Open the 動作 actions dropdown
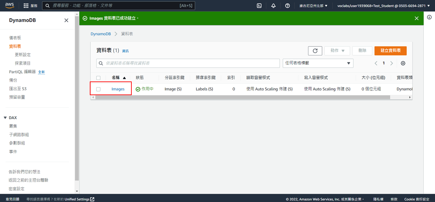This screenshot has height=202, width=435. (x=337, y=51)
